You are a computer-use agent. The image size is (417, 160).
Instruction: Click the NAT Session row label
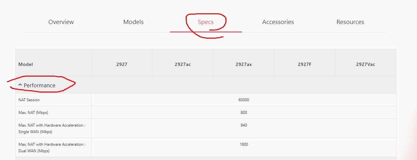[29, 100]
